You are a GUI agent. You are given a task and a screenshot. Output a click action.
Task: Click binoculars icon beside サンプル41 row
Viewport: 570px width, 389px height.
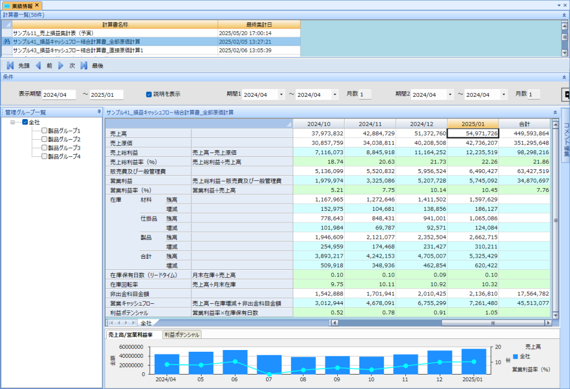click(7, 42)
